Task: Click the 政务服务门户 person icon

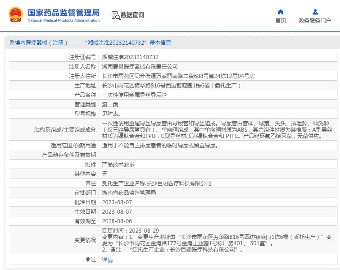Action: coord(315,12)
